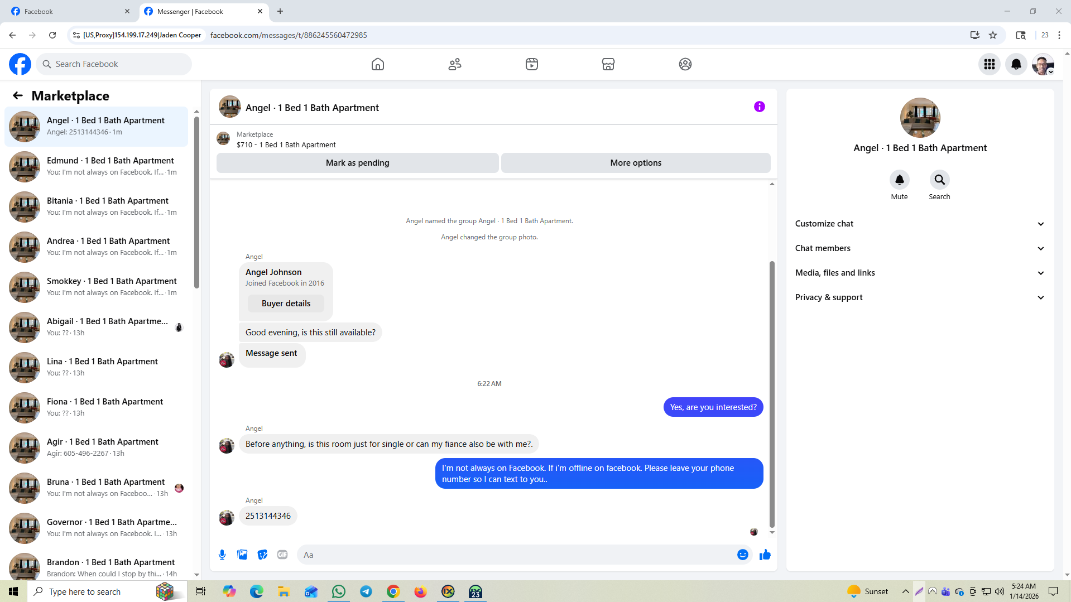Click the 2513144346 message bubble

(x=268, y=516)
